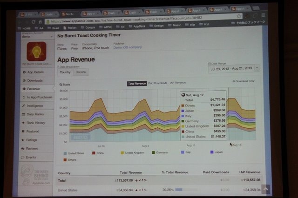The height and width of the screenshot is (198, 298).
Task: Toggle Japan series in chart legend
Action: 217,152
